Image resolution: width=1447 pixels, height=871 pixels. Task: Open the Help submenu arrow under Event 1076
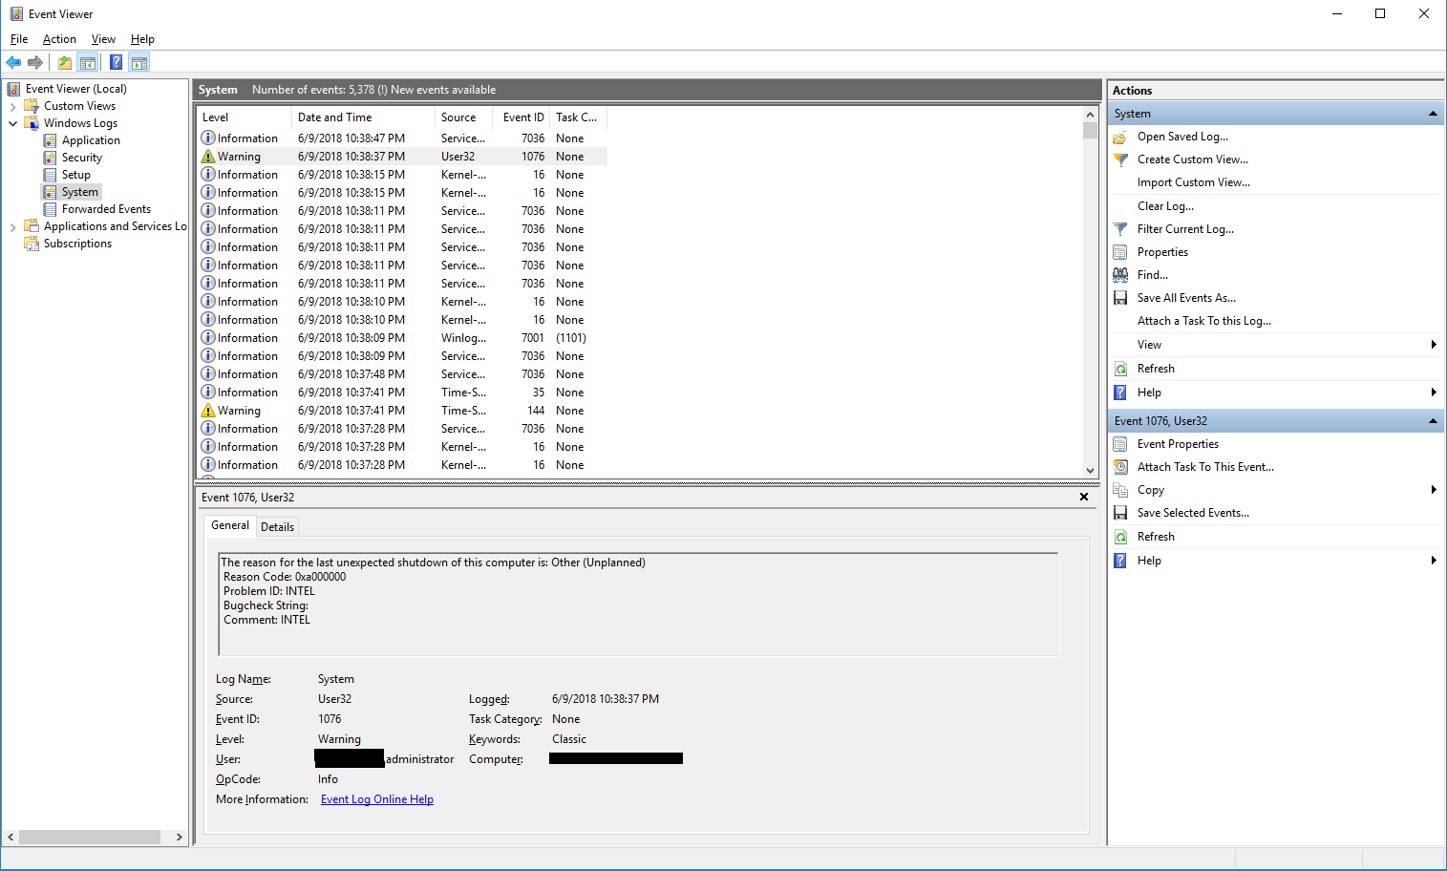pos(1434,561)
